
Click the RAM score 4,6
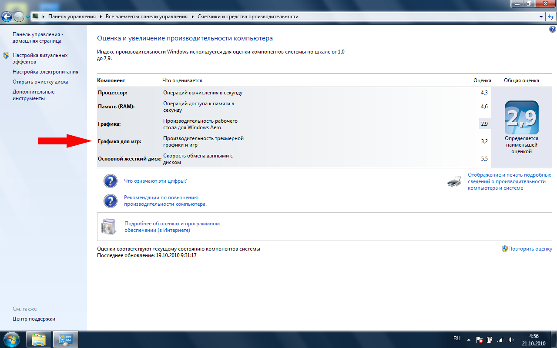[x=484, y=107]
